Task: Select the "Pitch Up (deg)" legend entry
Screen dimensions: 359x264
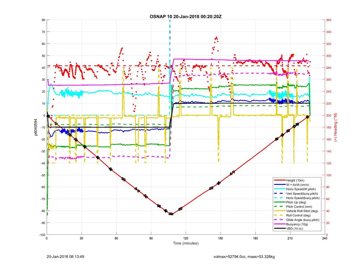Action: pos(297,202)
